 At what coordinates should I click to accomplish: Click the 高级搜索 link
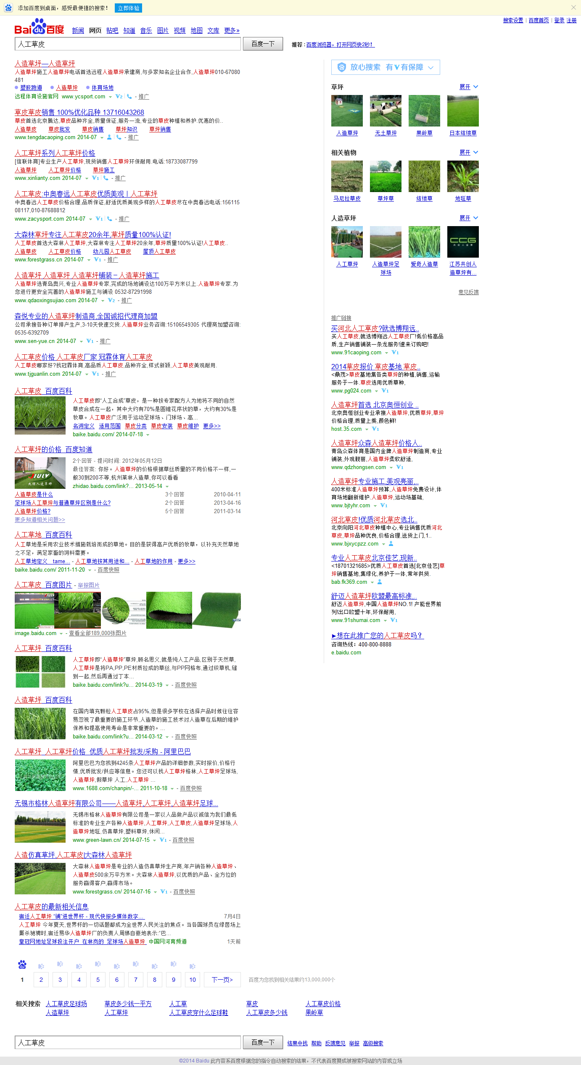click(373, 1043)
